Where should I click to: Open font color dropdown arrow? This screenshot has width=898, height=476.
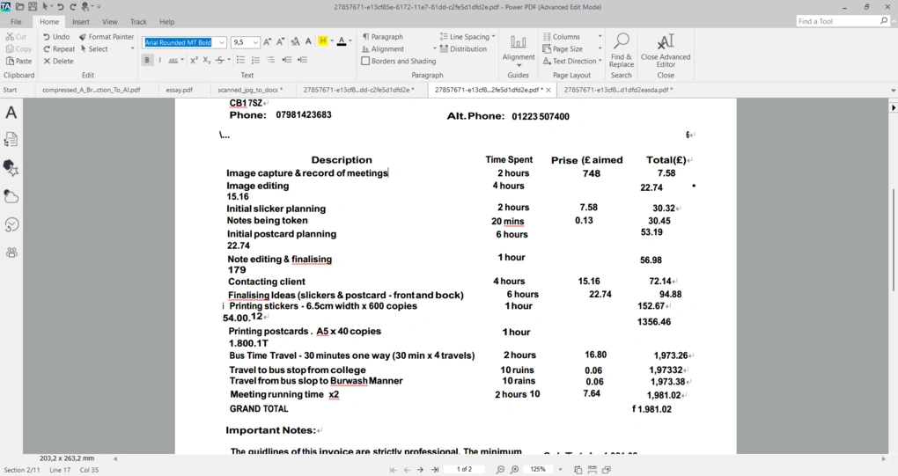350,41
